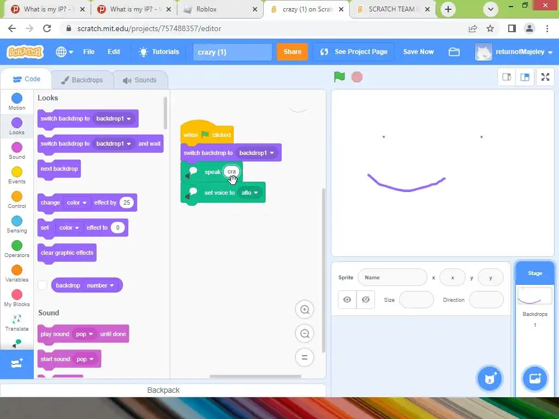This screenshot has height=419, width=559.
Task: Open the alto voice dropdown in workspace
Action: pyautogui.click(x=249, y=193)
